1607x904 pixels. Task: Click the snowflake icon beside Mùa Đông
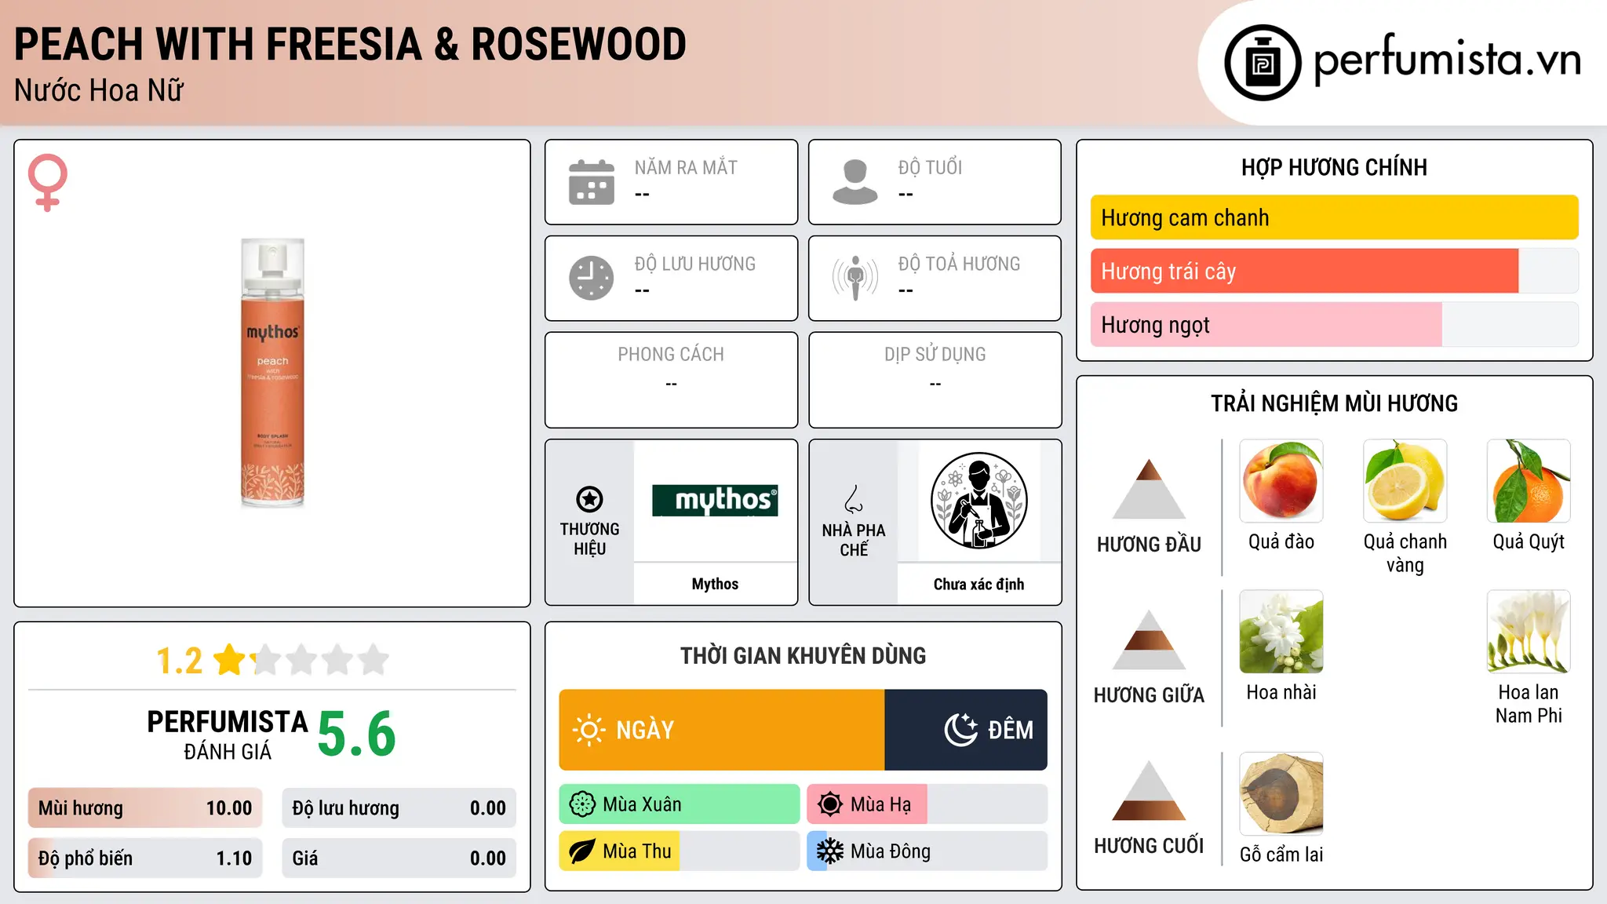(830, 851)
